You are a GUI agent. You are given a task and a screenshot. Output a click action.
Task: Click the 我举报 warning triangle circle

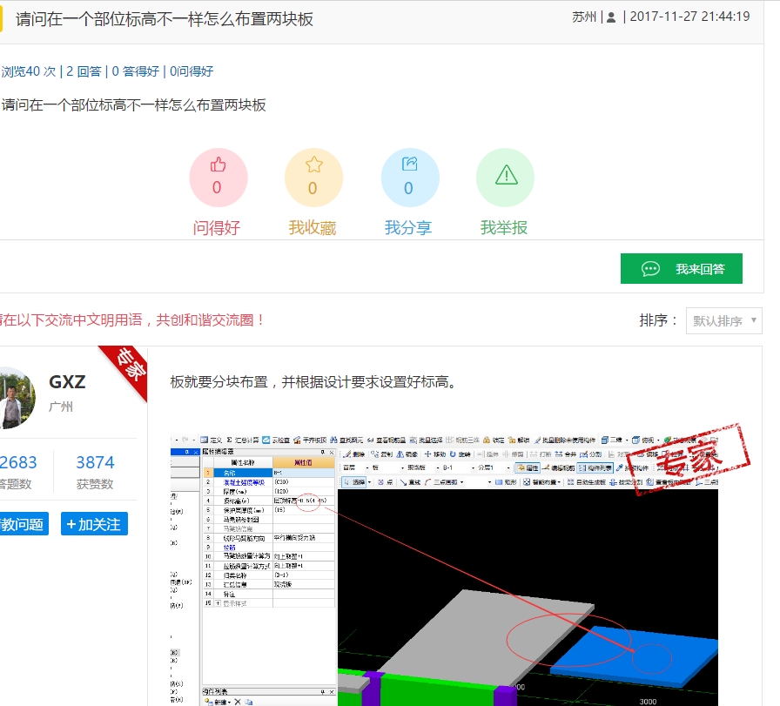505,178
